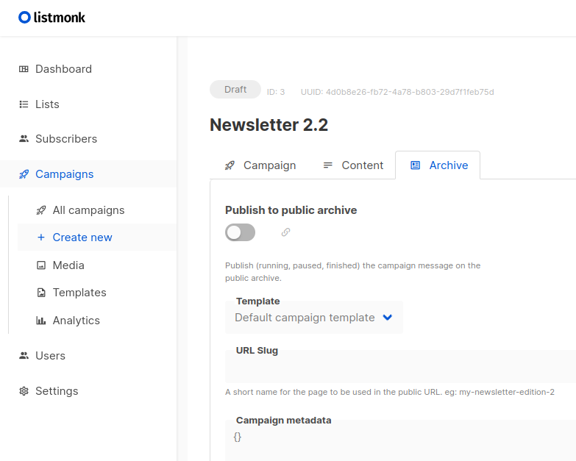Switch to the Campaign tab

tap(260, 165)
